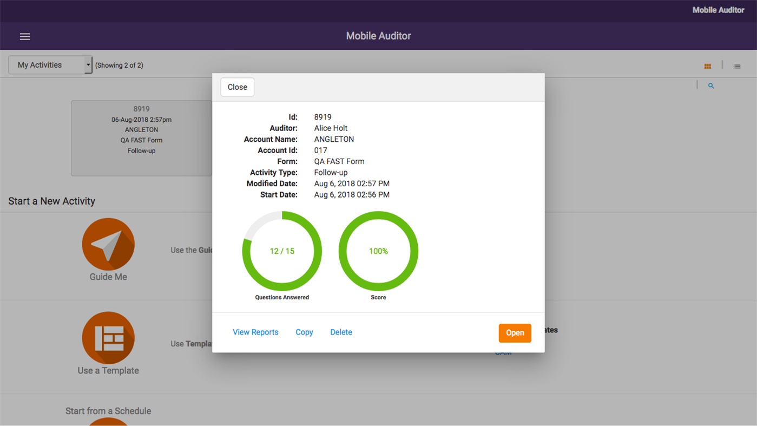Click the Questions Answered progress ring
The image size is (757, 426).
[x=282, y=251]
